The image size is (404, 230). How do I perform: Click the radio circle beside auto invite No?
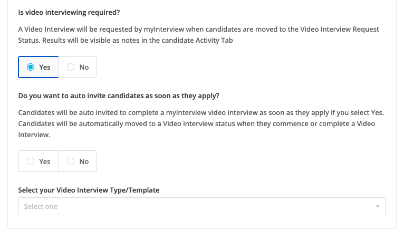[71, 161]
